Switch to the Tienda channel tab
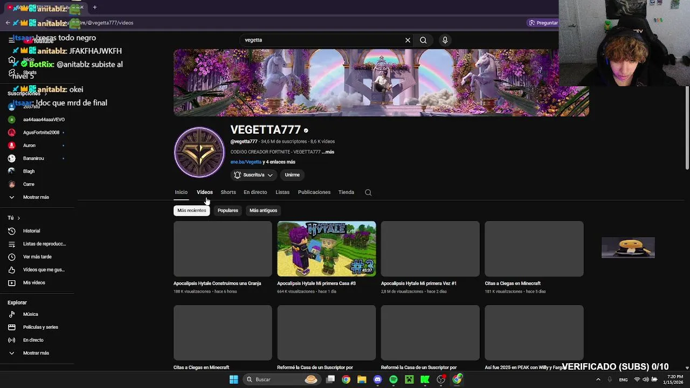Image resolution: width=690 pixels, height=388 pixels. (x=346, y=192)
